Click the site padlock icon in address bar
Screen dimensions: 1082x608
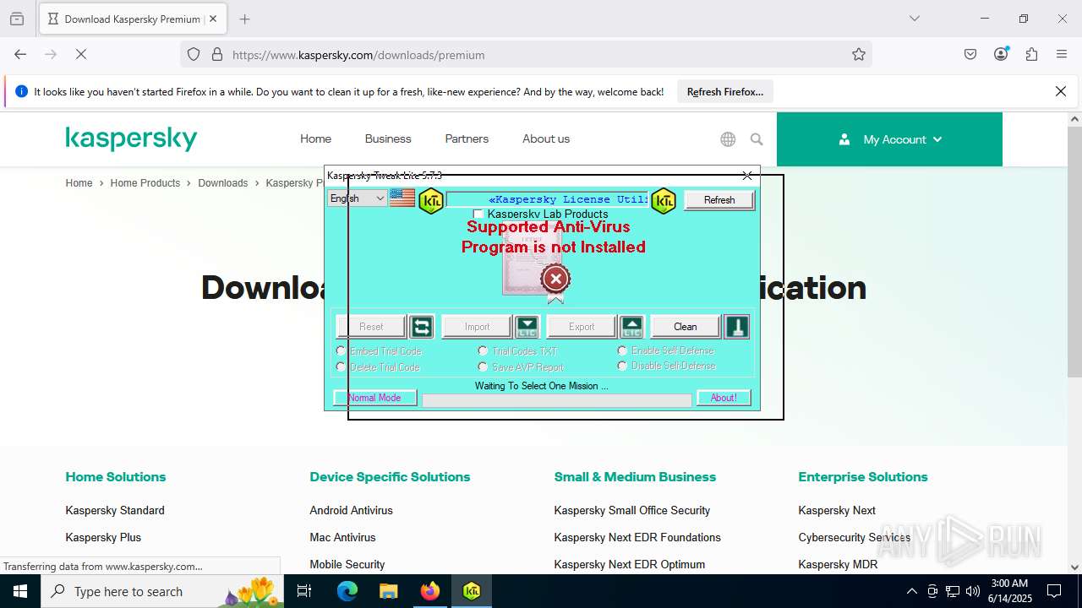pyautogui.click(x=217, y=54)
